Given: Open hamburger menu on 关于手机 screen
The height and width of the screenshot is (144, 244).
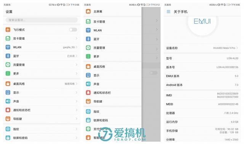Looking at the screenshot, I should pyautogui.click(x=169, y=12).
